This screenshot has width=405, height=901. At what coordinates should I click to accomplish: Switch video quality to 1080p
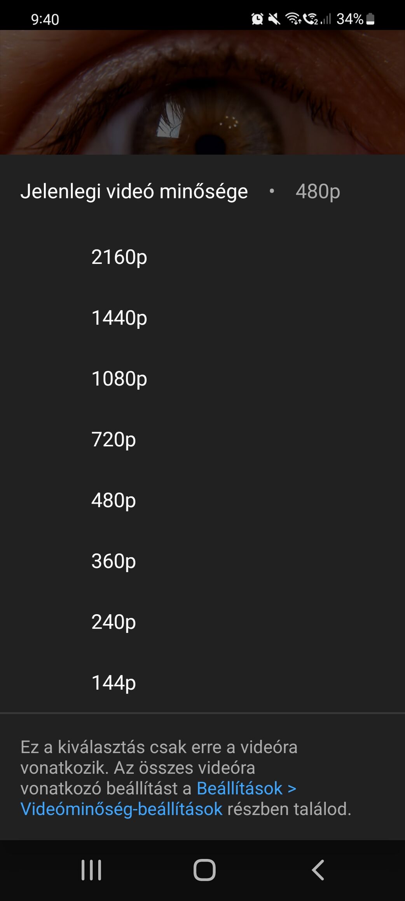119,378
